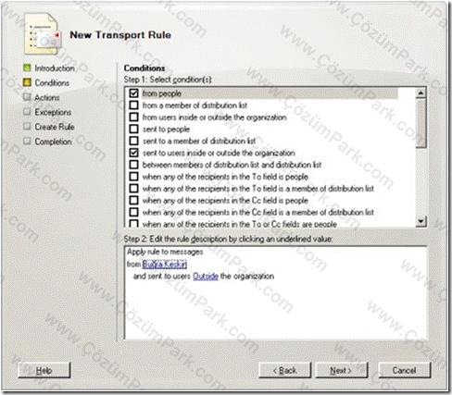Click the yellow Conditions step indicator
Screen dimensions: 452x395
pyautogui.click(x=27, y=82)
